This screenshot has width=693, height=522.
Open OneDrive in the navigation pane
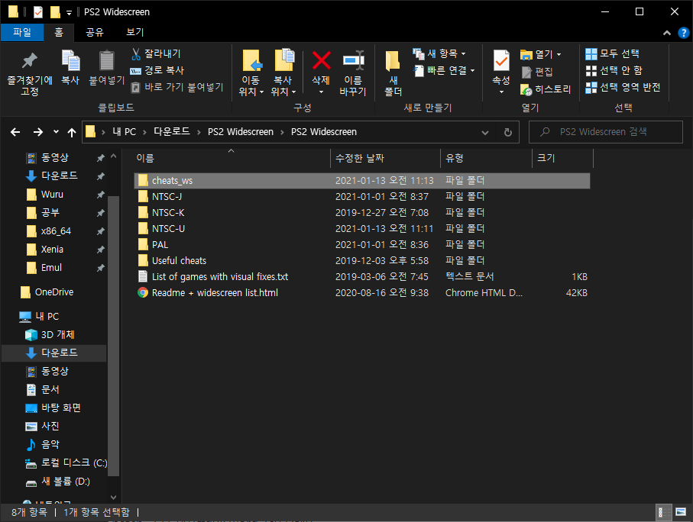click(x=54, y=292)
